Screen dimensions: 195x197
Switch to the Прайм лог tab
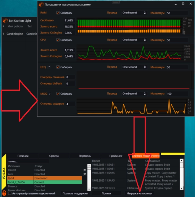116,156
